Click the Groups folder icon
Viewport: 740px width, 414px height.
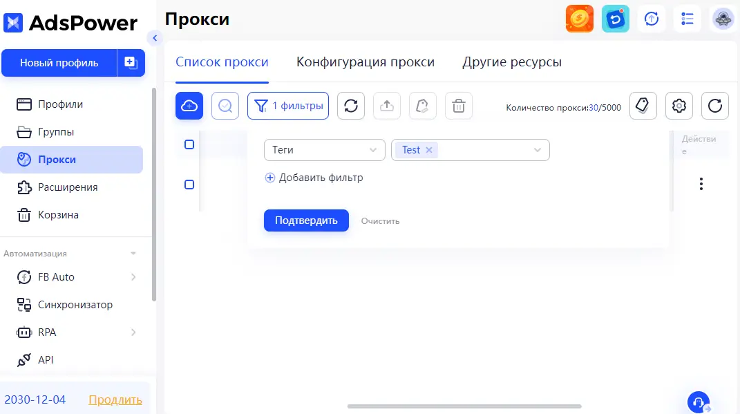(x=24, y=132)
